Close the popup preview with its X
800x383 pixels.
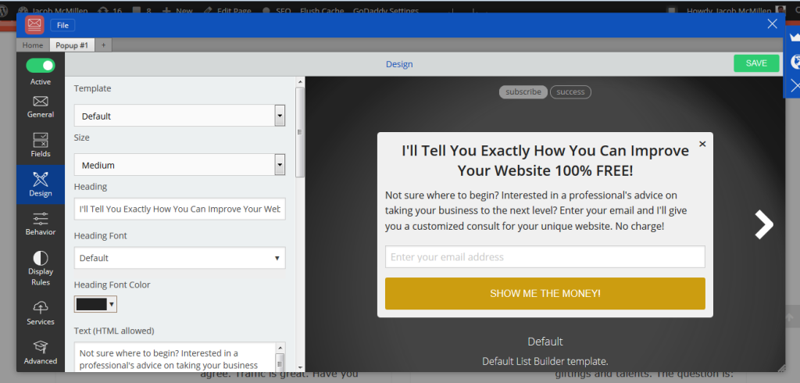pos(702,144)
